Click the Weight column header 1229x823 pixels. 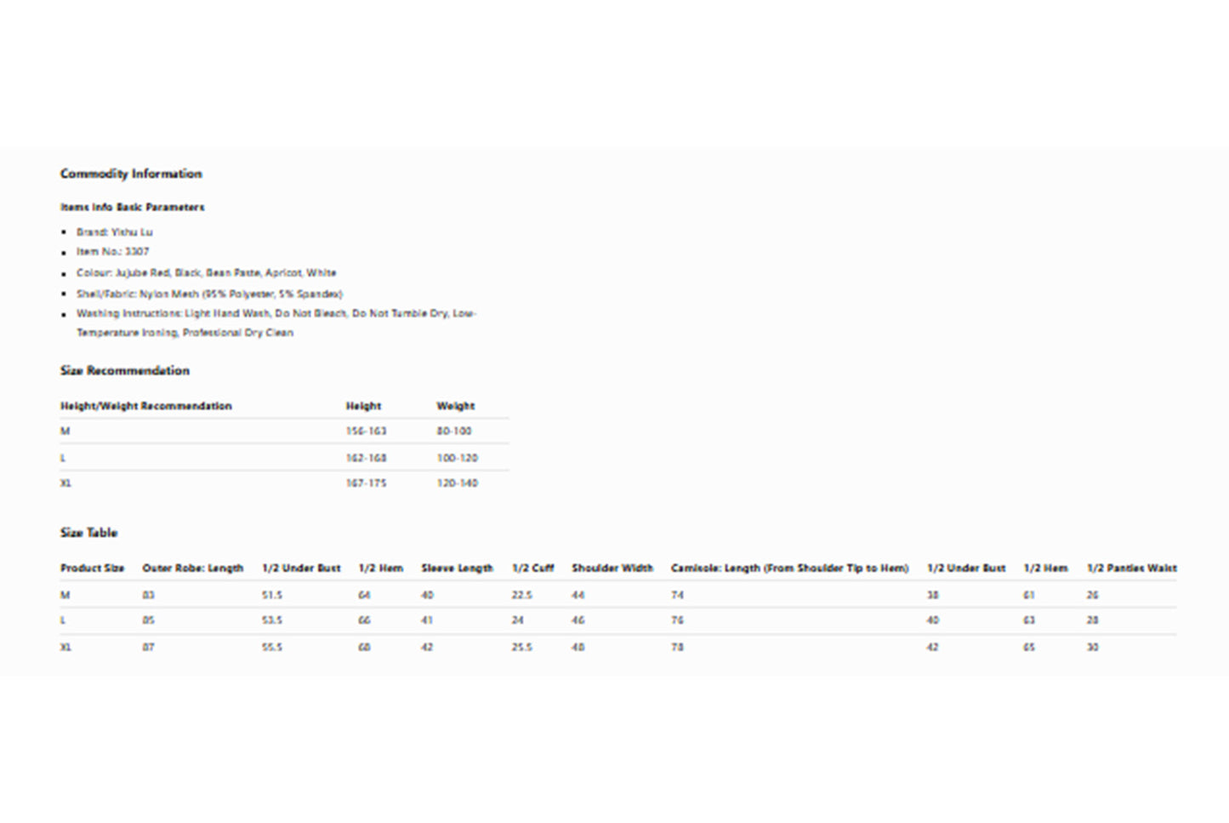[455, 406]
